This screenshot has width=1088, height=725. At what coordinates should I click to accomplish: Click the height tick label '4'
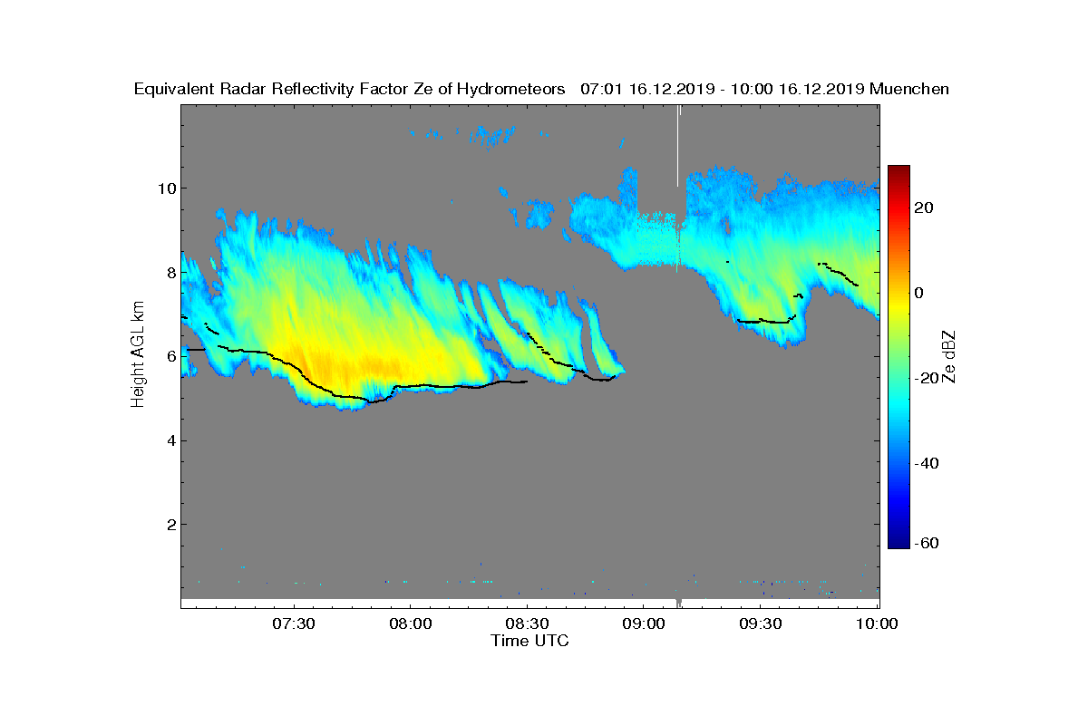[x=170, y=441]
